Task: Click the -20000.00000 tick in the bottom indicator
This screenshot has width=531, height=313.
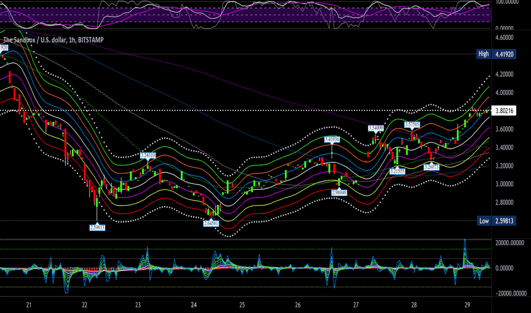Action: pos(510,294)
